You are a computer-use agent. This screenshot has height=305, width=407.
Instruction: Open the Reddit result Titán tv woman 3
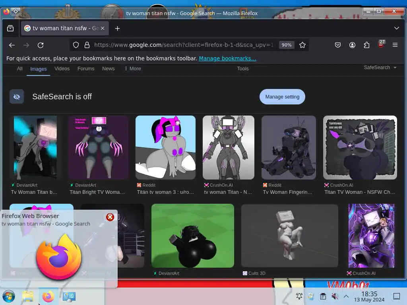point(165,192)
